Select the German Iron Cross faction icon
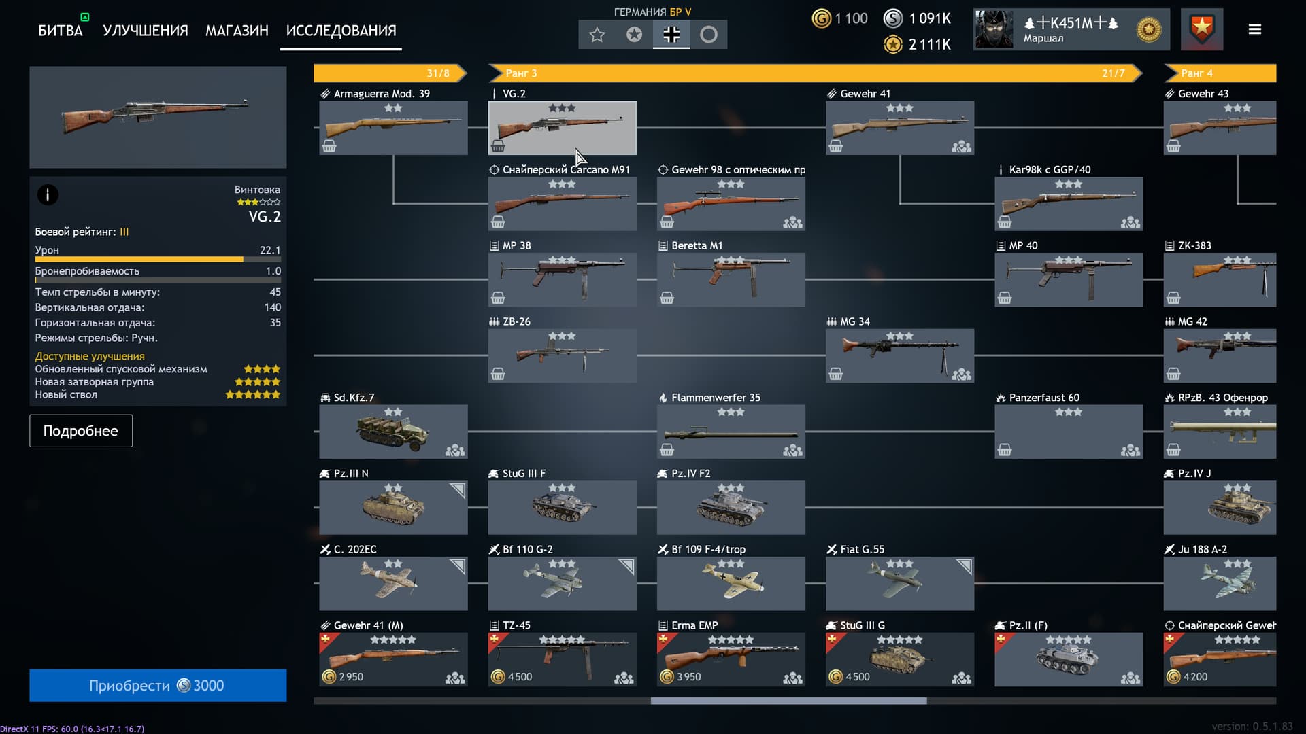Viewport: 1306px width, 734px height. (x=671, y=35)
